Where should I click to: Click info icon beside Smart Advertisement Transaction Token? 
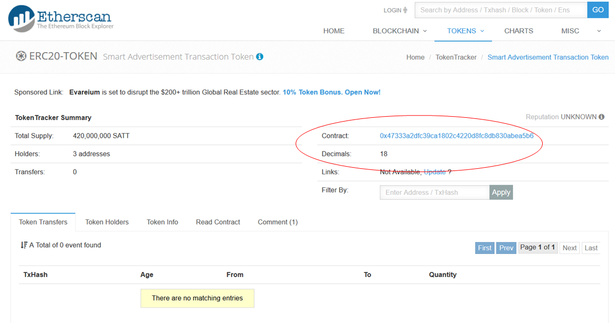pos(260,57)
